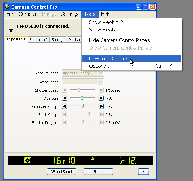Choose Show ViewNX menu entry
This screenshot has height=181, width=193.
coord(132,30)
